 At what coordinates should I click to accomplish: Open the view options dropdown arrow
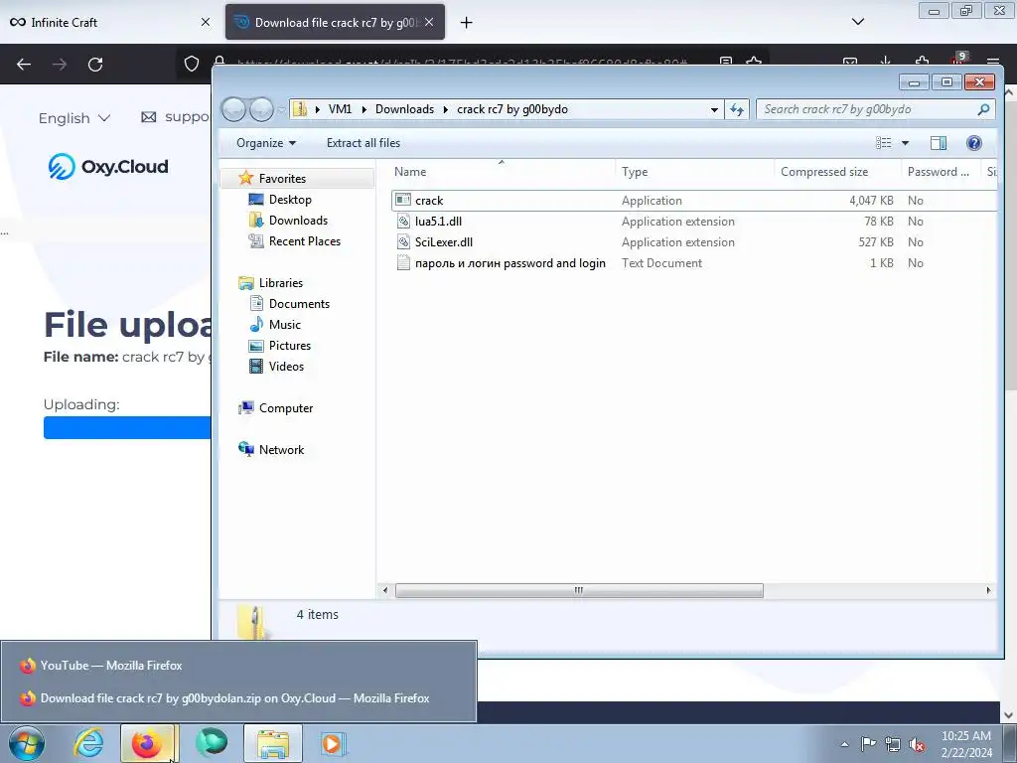coord(905,143)
